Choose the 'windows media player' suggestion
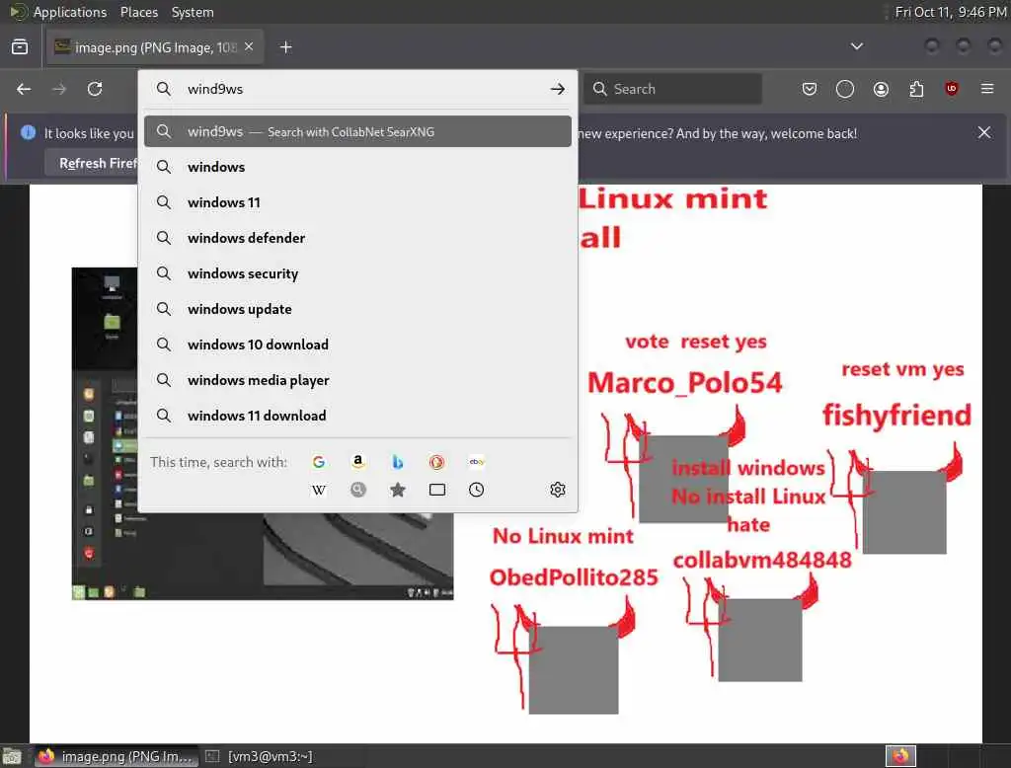Image resolution: width=1011 pixels, height=768 pixels. click(357, 380)
